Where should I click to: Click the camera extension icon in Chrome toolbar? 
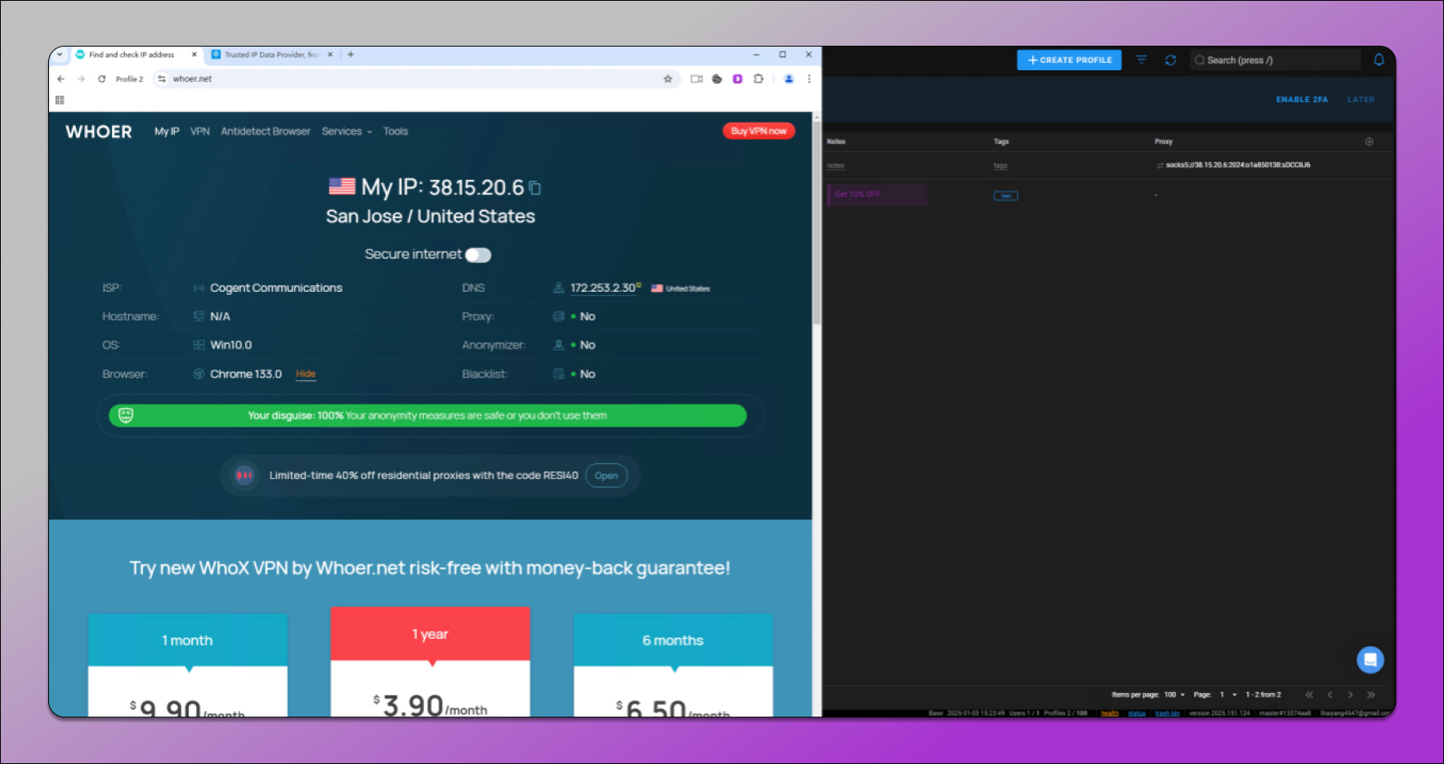pos(696,79)
